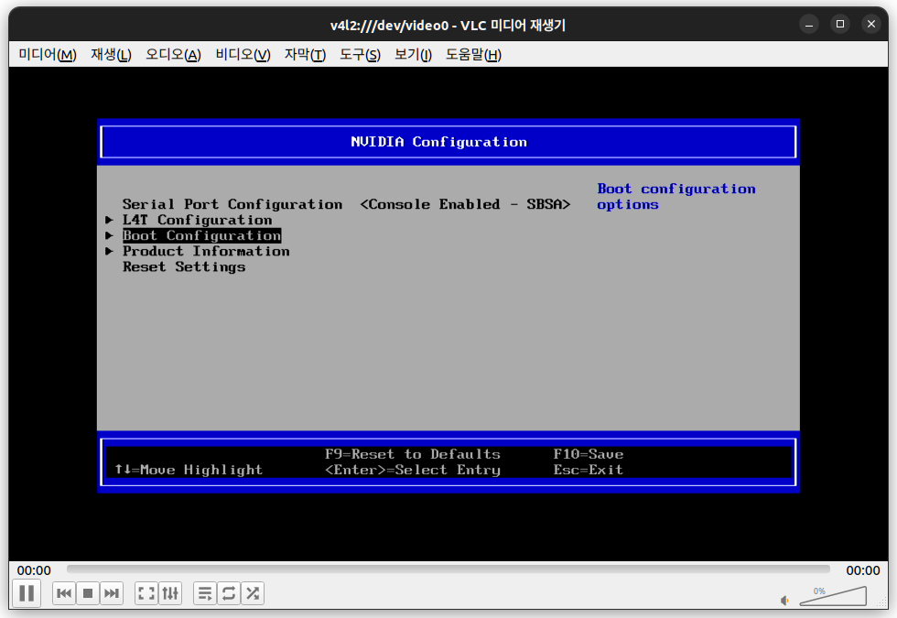Stop playback with the stop button

pyautogui.click(x=88, y=593)
